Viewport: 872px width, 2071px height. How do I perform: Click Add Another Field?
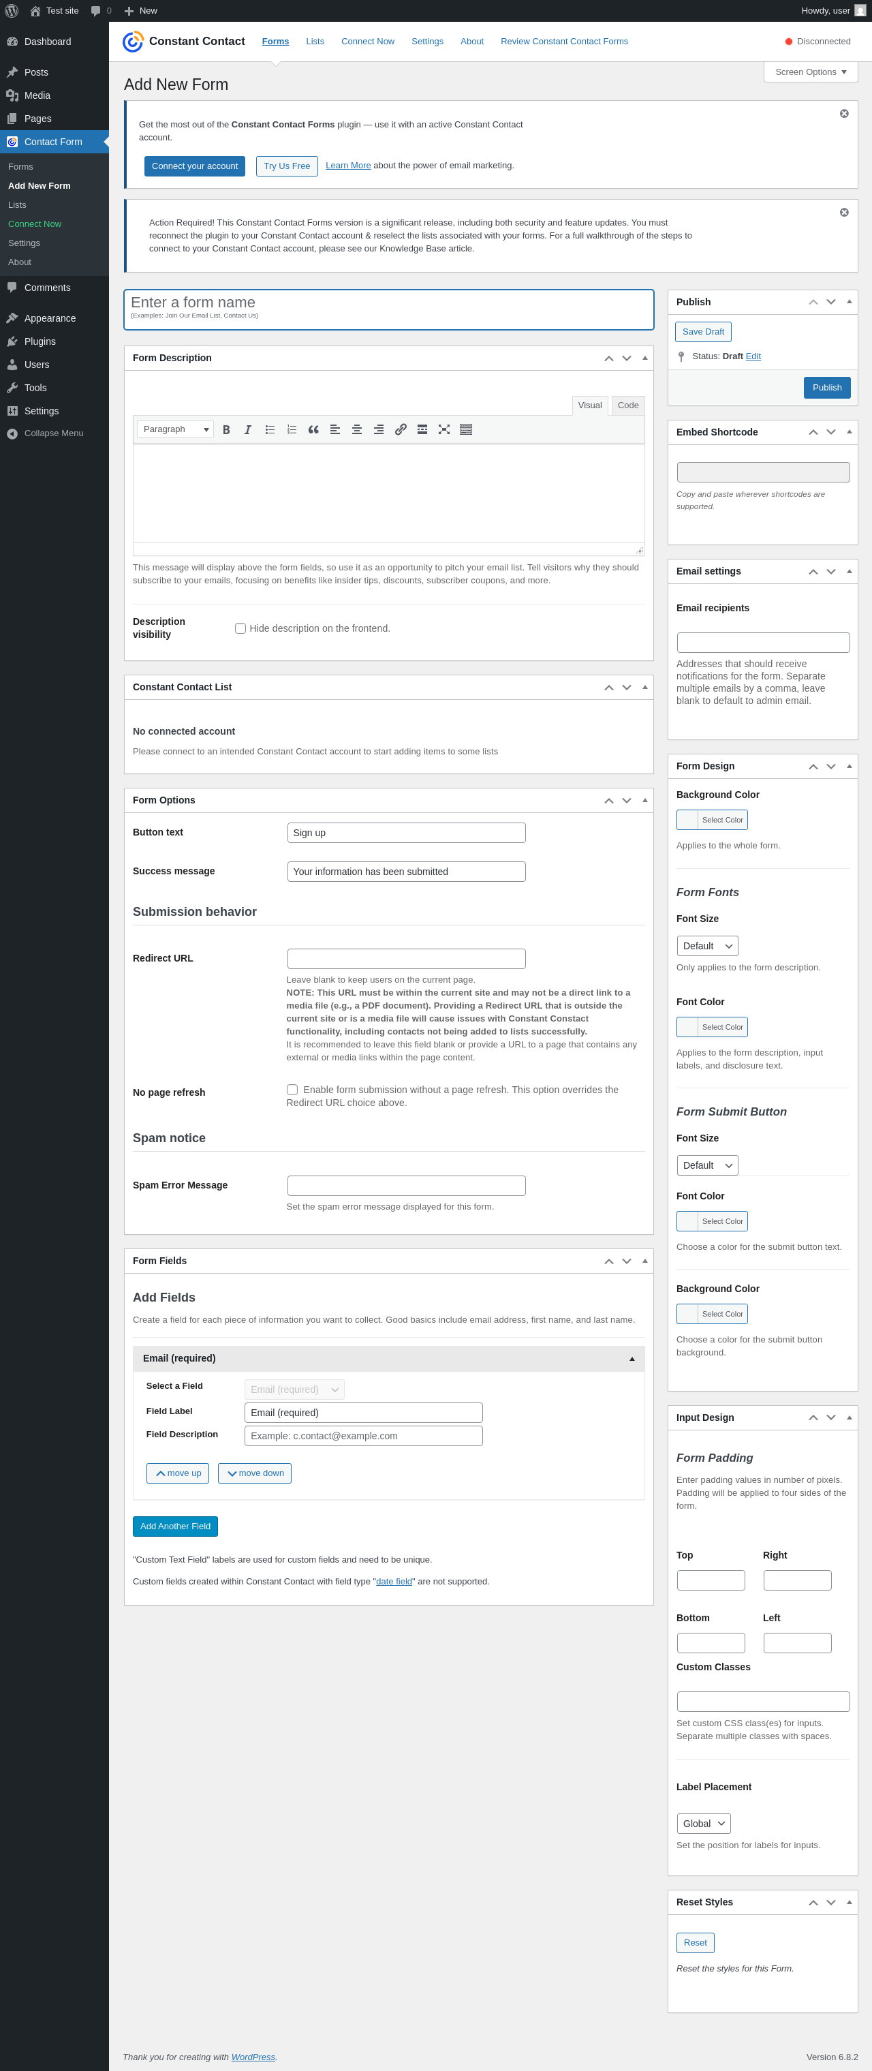tap(175, 1527)
